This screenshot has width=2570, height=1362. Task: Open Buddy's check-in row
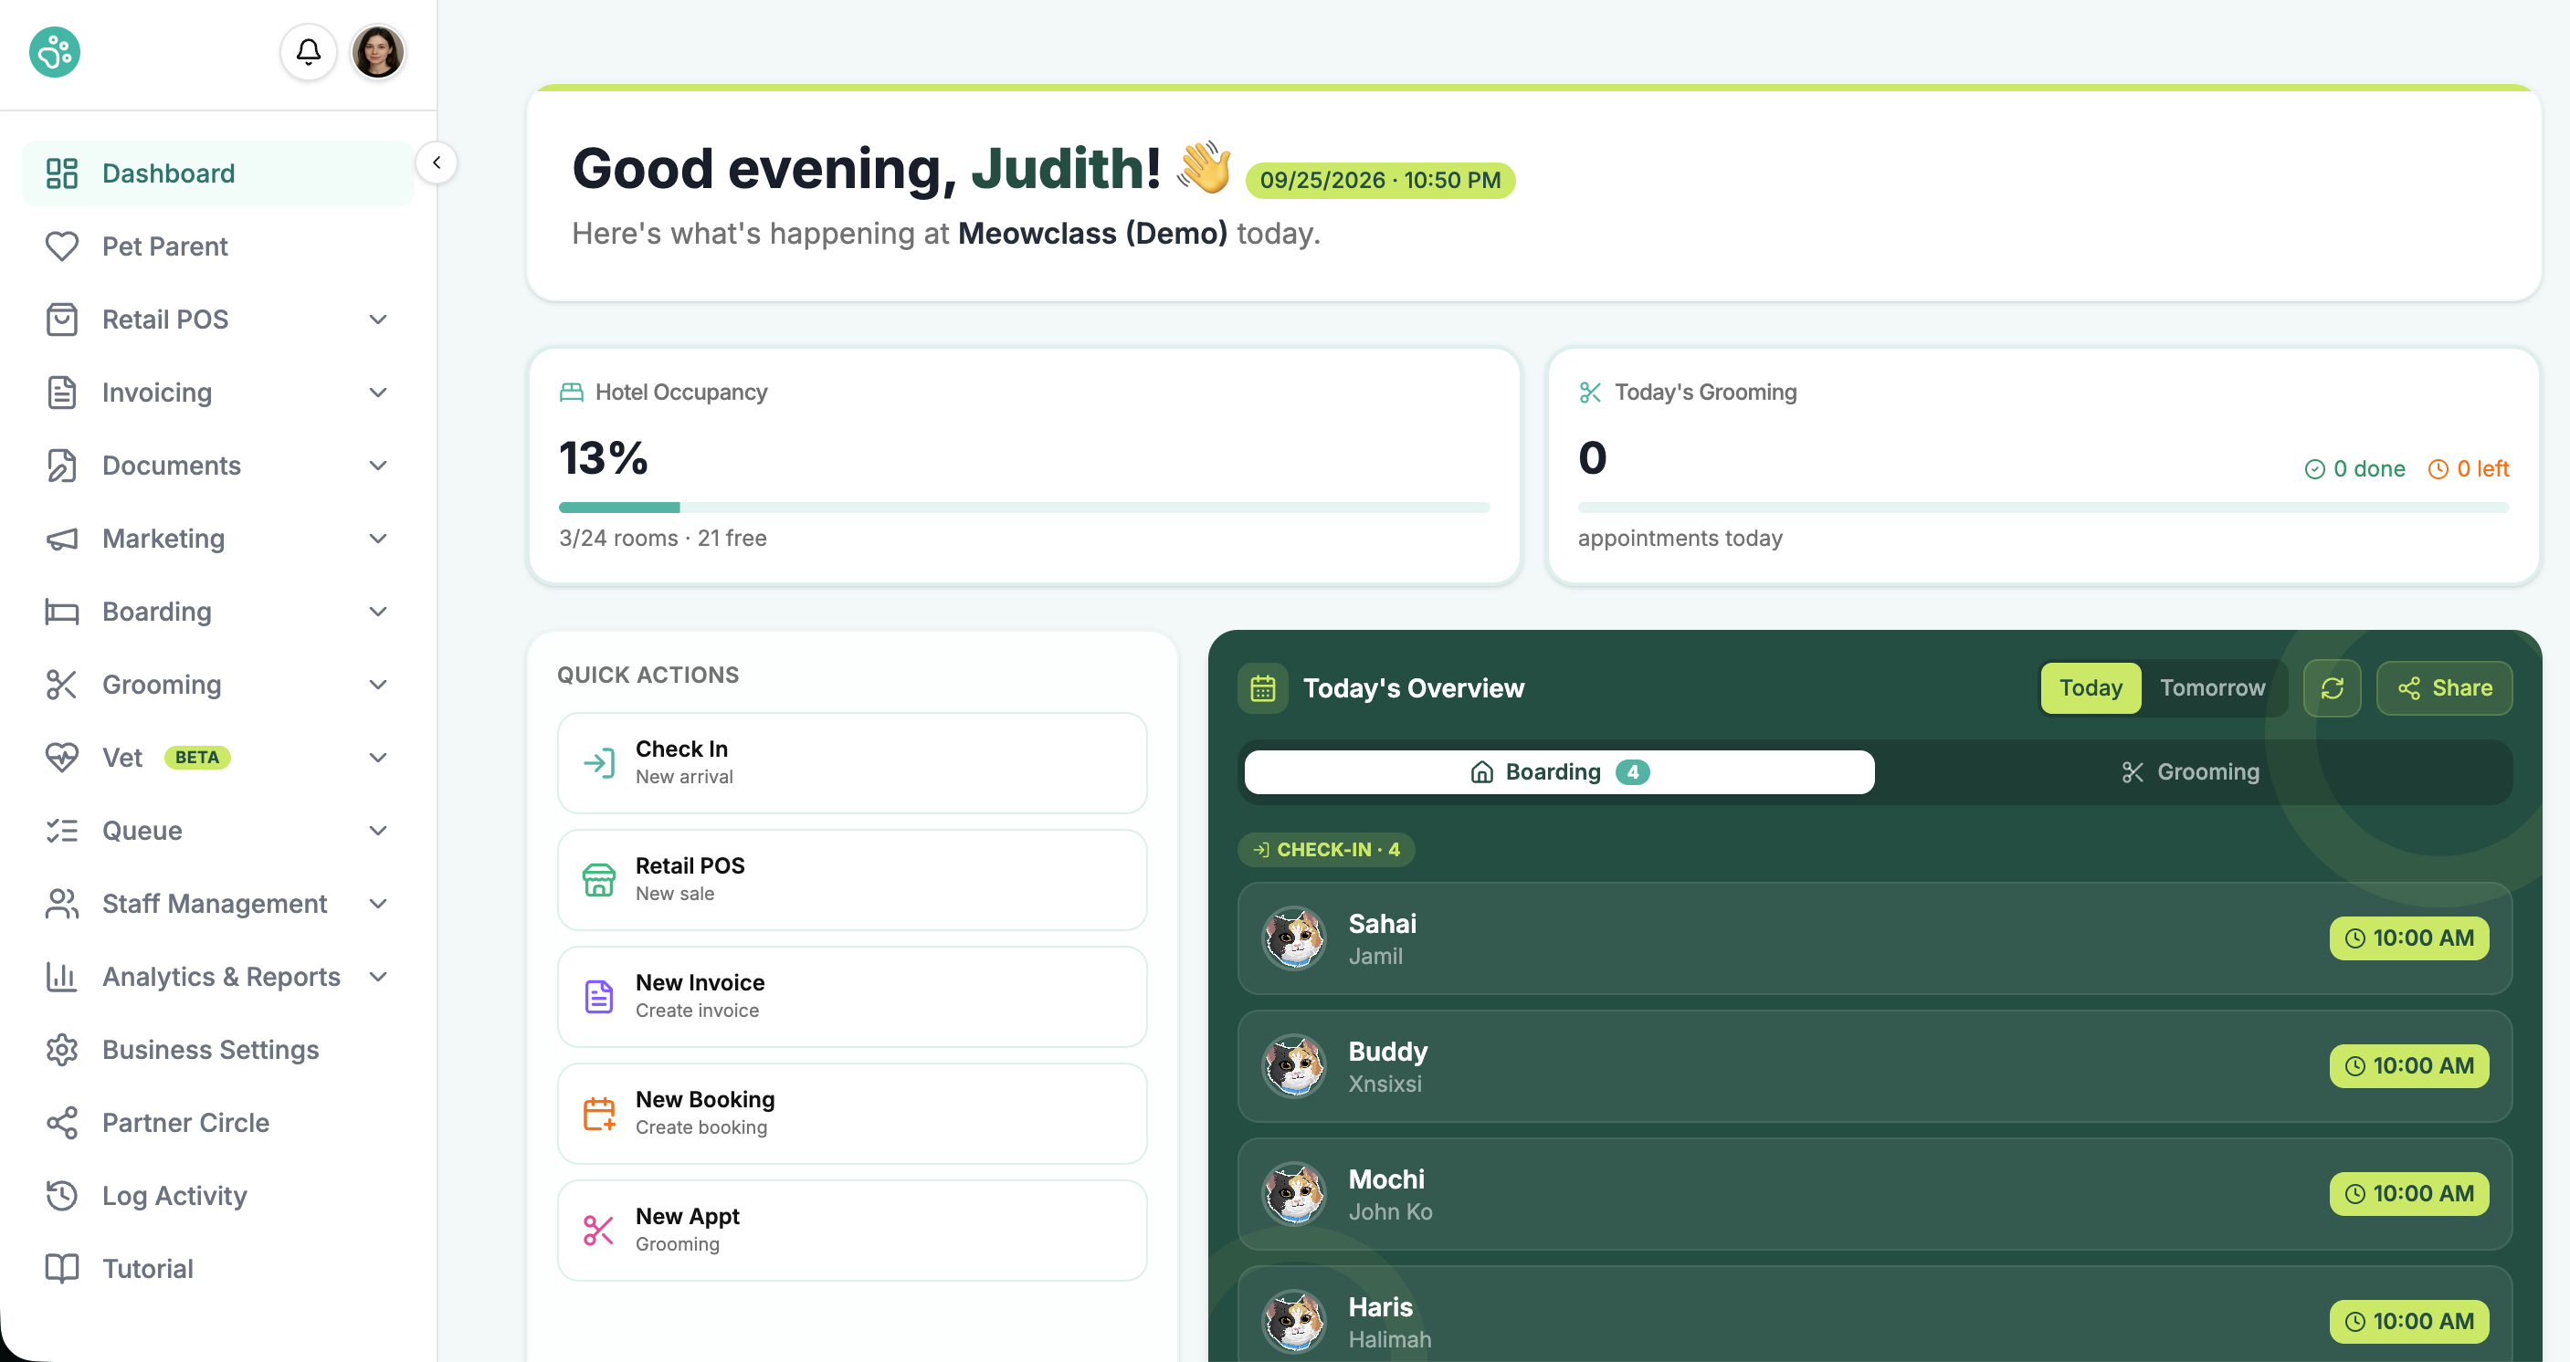pos(1875,1065)
